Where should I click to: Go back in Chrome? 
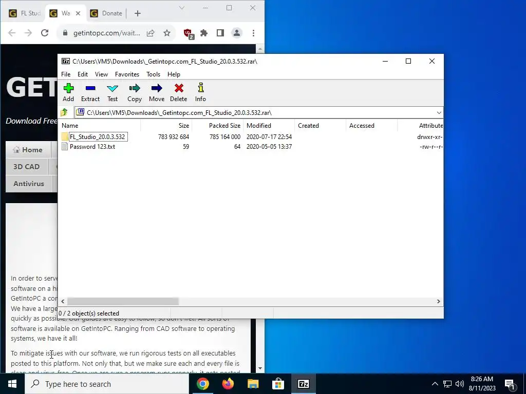point(12,33)
